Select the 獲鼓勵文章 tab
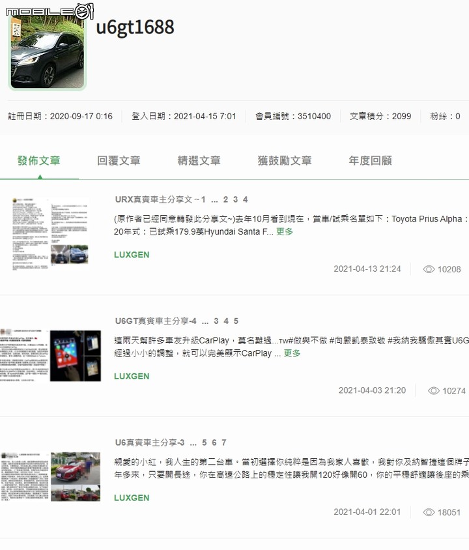The height and width of the screenshot is (550, 469). click(285, 161)
